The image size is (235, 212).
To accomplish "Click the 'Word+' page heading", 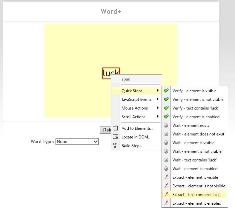I will pyautogui.click(x=111, y=11).
